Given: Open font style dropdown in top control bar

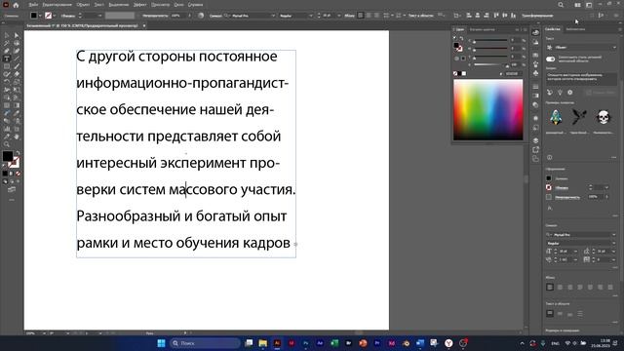Looking at the screenshot, I should click(310, 16).
